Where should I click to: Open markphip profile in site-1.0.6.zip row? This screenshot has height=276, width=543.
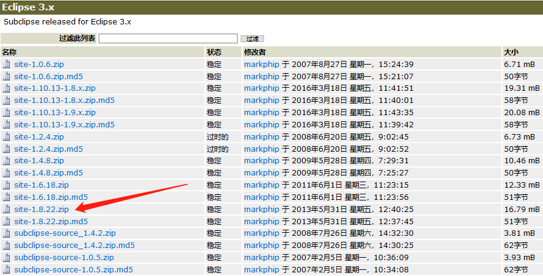click(262, 65)
